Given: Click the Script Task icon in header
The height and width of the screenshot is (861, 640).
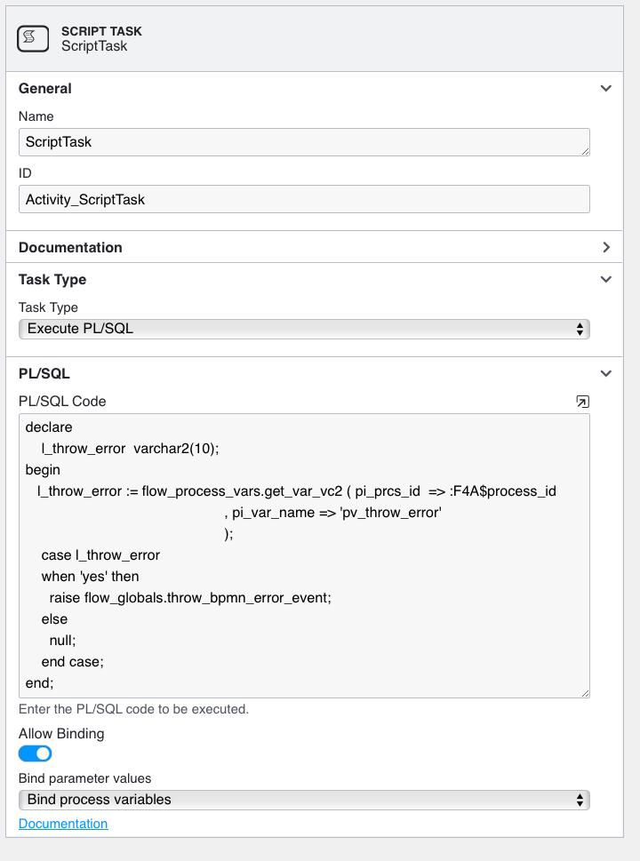Looking at the screenshot, I should click(33, 38).
